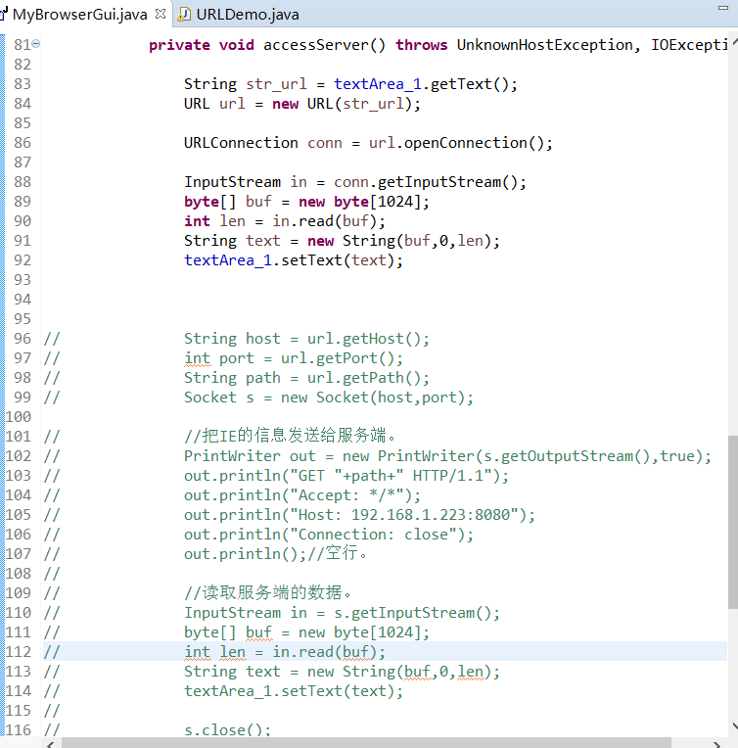Click 'textArea_1' on line 83
Viewport: 738px width, 748px height.
(x=378, y=84)
